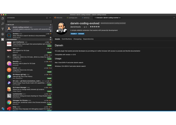Select devdocs description 'Allow VSCode to search devdocs.io'
Viewport: 176px width, 125px height.
click(x=29, y=36)
